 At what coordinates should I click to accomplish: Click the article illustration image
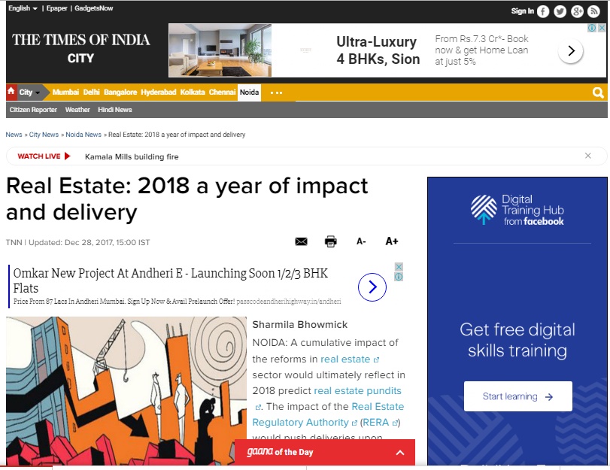(126, 390)
